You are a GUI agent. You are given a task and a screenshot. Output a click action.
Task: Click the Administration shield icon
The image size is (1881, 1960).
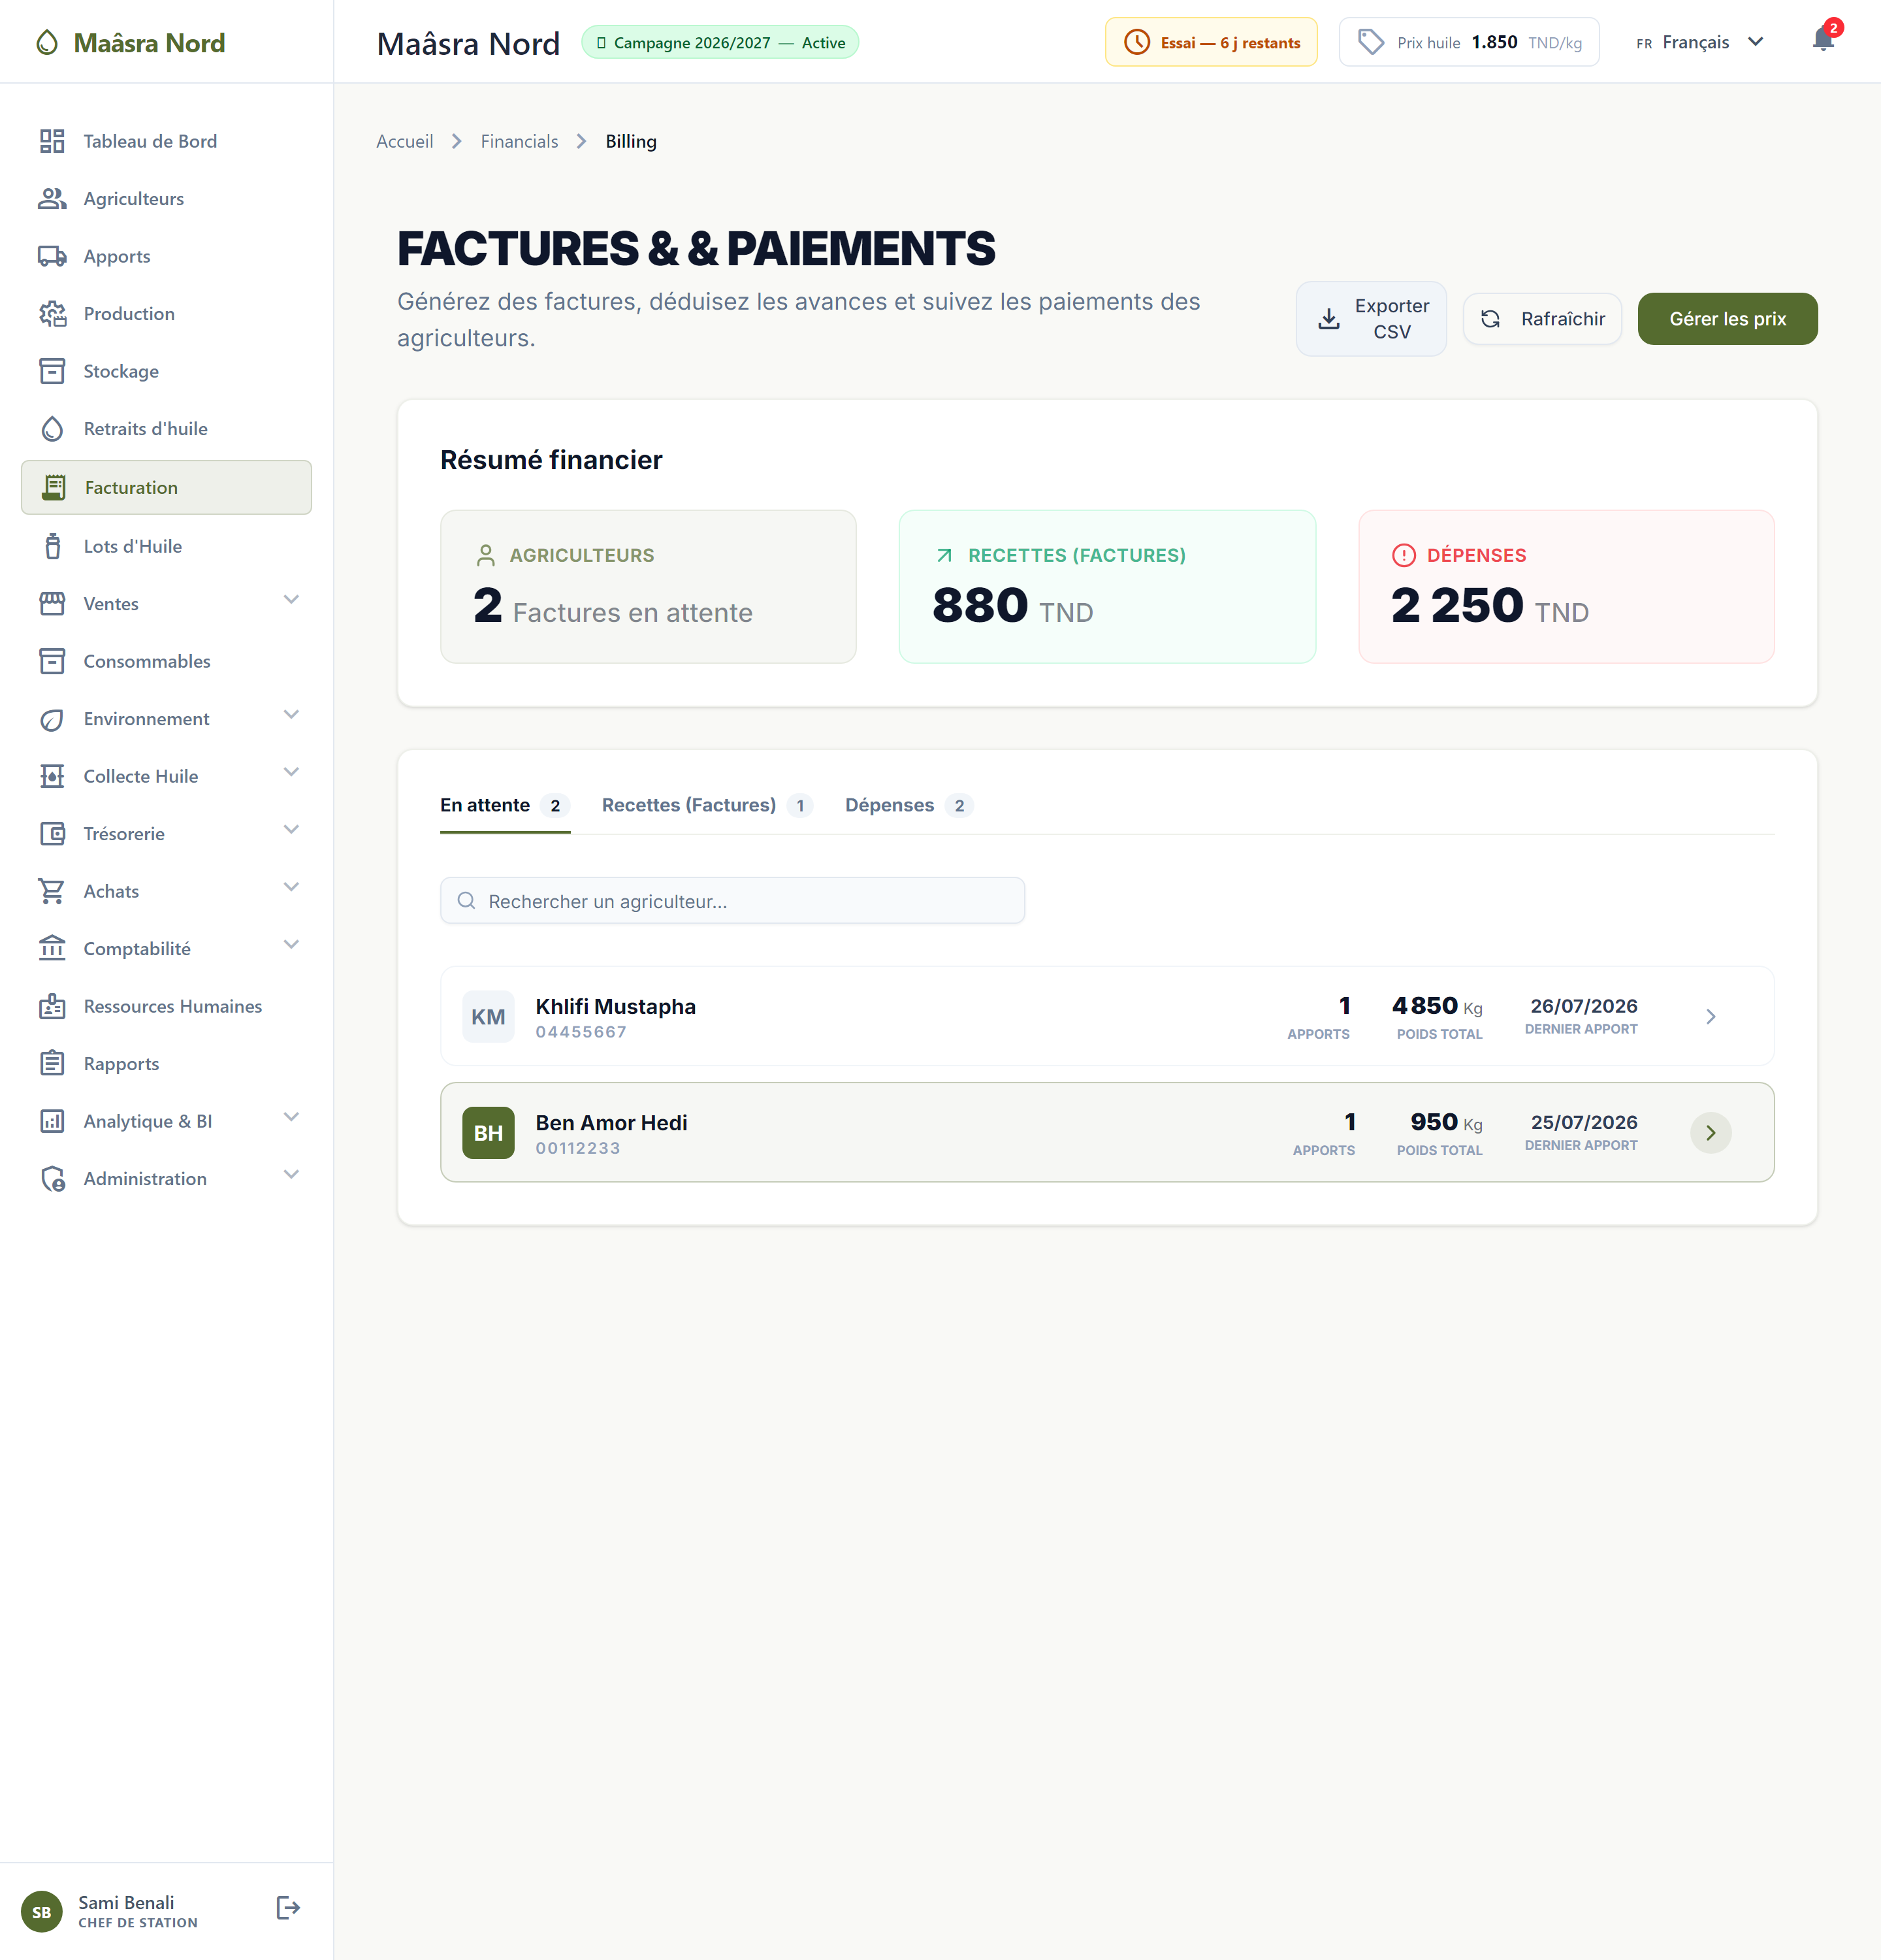tap(52, 1178)
